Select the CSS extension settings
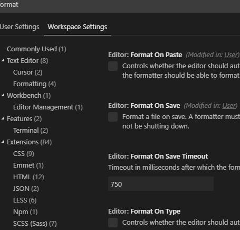The image size is (240, 230). 24,154
